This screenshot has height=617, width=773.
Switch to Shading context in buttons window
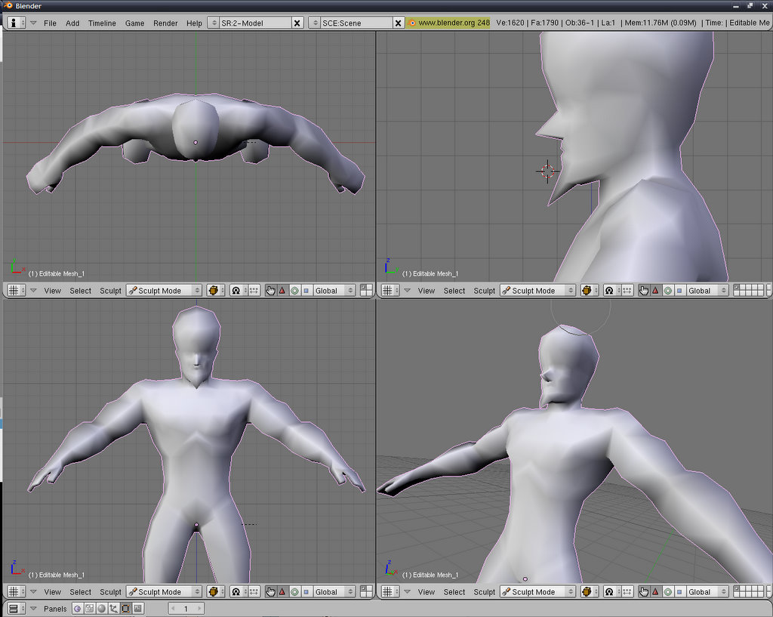pos(101,608)
